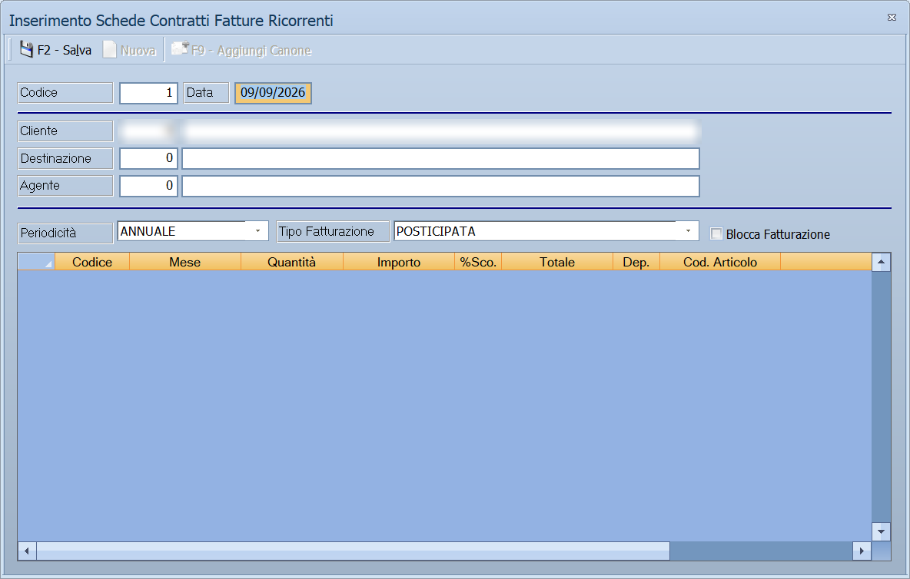Click the Destinazione code field
This screenshot has height=579, width=910.
pos(148,158)
